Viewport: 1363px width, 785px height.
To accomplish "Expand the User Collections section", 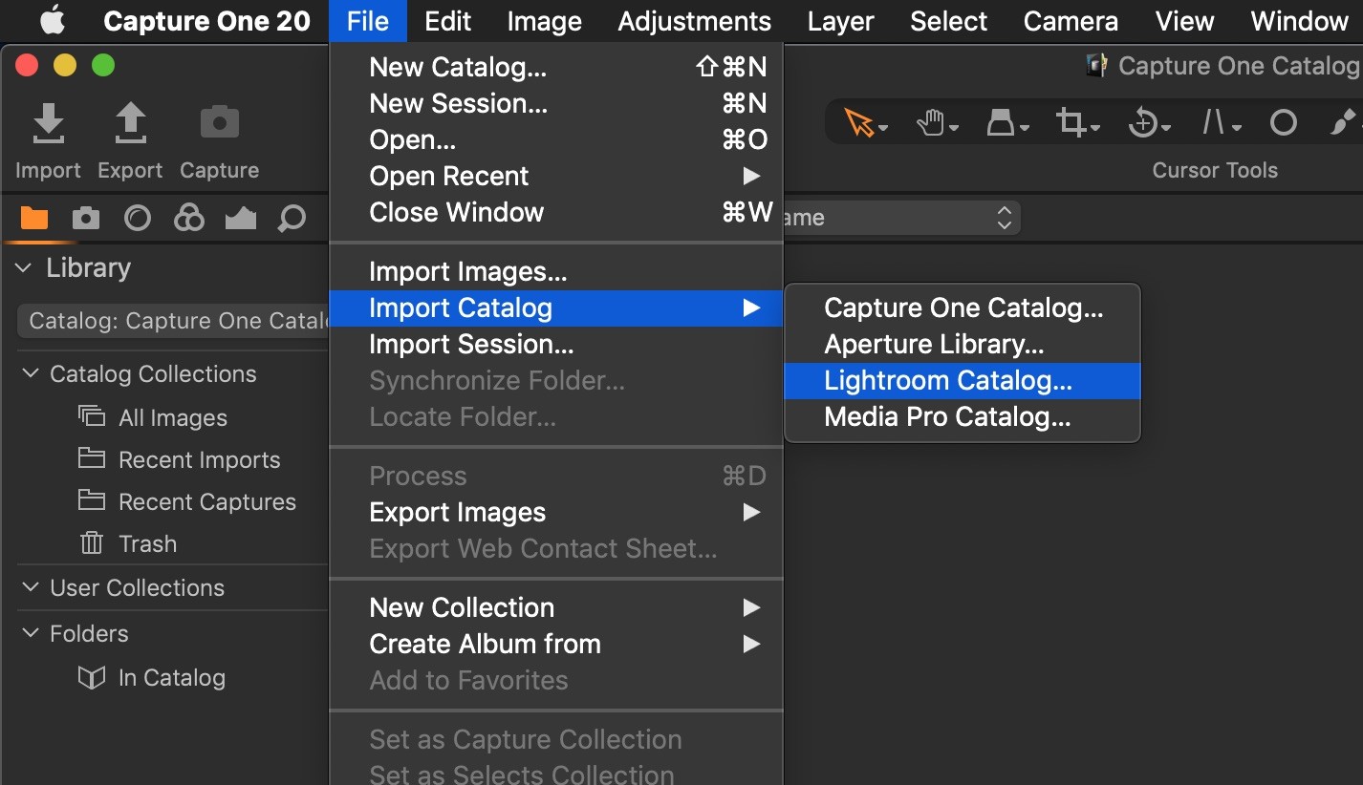I will tap(31, 587).
